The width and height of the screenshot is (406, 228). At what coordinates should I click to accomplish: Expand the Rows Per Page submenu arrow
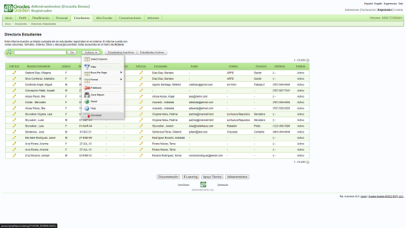point(121,73)
